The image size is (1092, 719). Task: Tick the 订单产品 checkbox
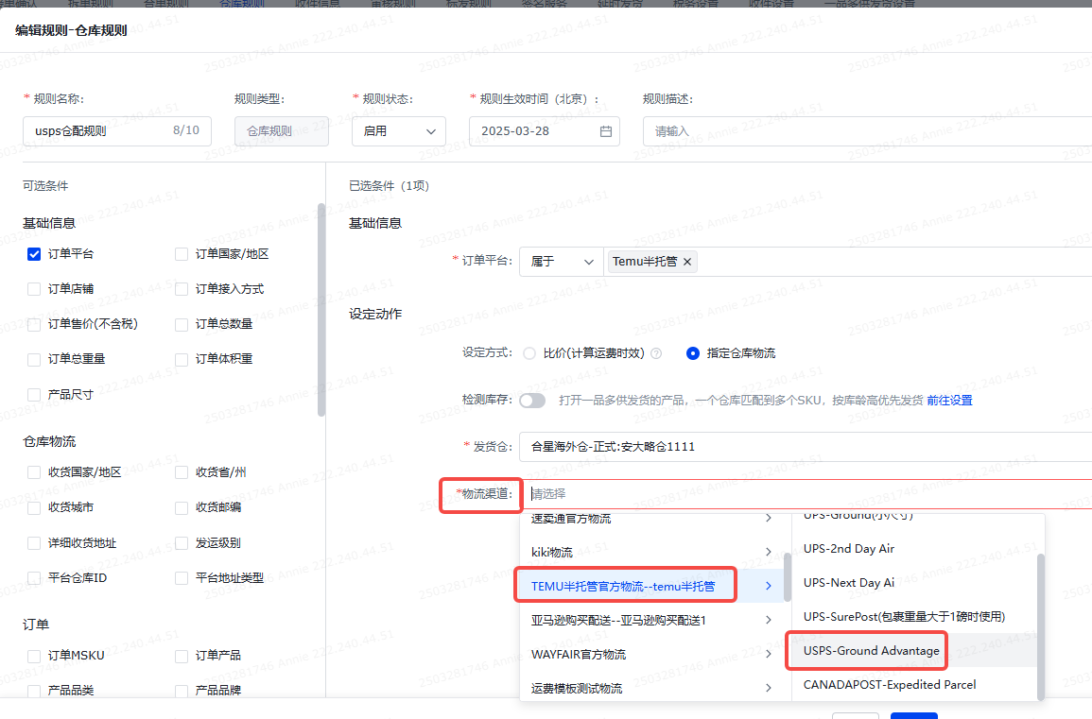pyautogui.click(x=182, y=656)
